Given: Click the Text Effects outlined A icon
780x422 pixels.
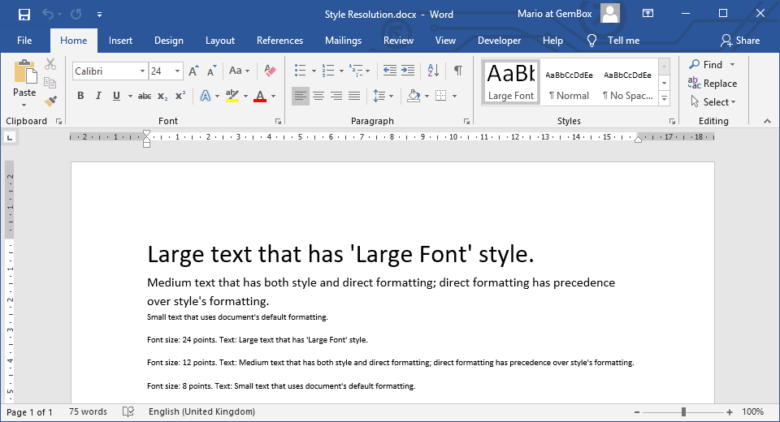Looking at the screenshot, I should 205,96.
